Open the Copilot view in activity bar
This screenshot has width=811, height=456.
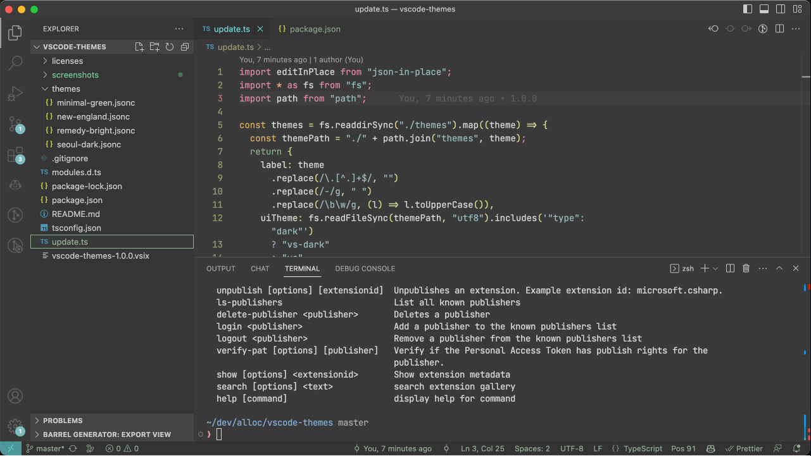coord(15,185)
